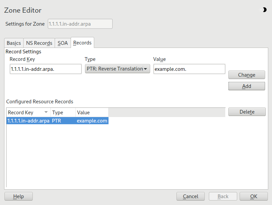Select the 1.1.1.1.in-addr.arpa PTR record row
This screenshot has width=272, height=205.
(x=57, y=121)
